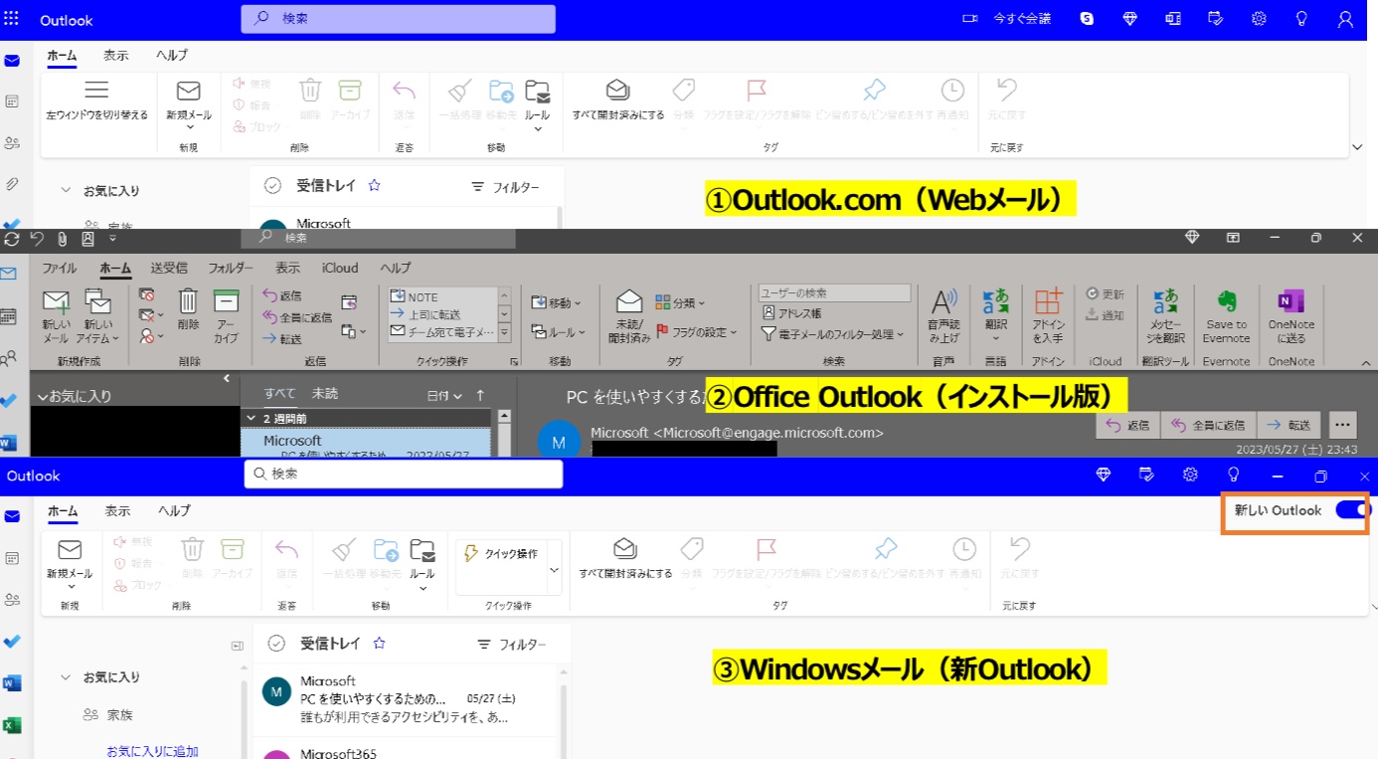The image size is (1378, 759).
Task: Favorite the 受信トレイ star in Outlook.com
Action: coord(375,185)
